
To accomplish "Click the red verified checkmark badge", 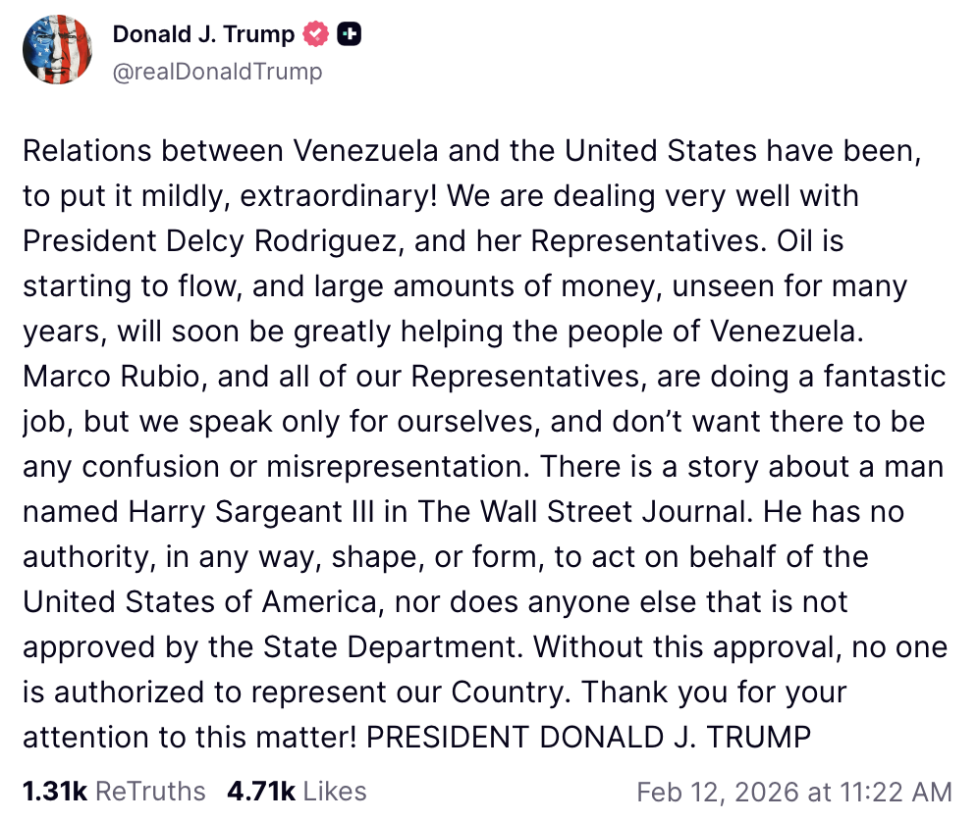I will [x=315, y=35].
